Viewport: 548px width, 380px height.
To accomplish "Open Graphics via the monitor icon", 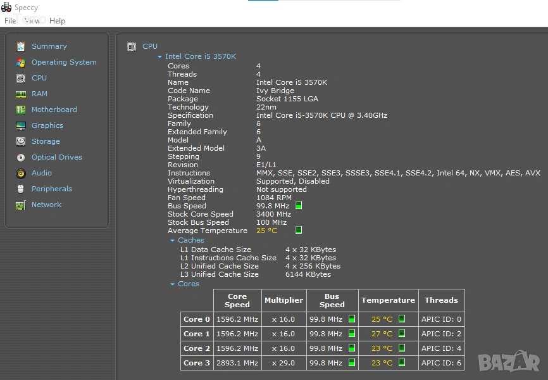I will [x=21, y=125].
